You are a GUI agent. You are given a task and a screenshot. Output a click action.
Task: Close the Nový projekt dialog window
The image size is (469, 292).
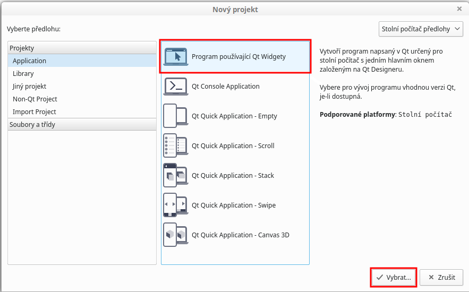[459, 9]
